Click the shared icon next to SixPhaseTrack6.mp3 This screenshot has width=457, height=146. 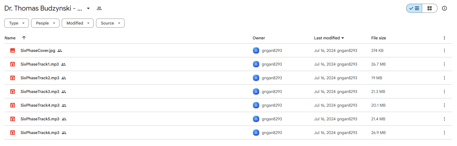[64, 133]
